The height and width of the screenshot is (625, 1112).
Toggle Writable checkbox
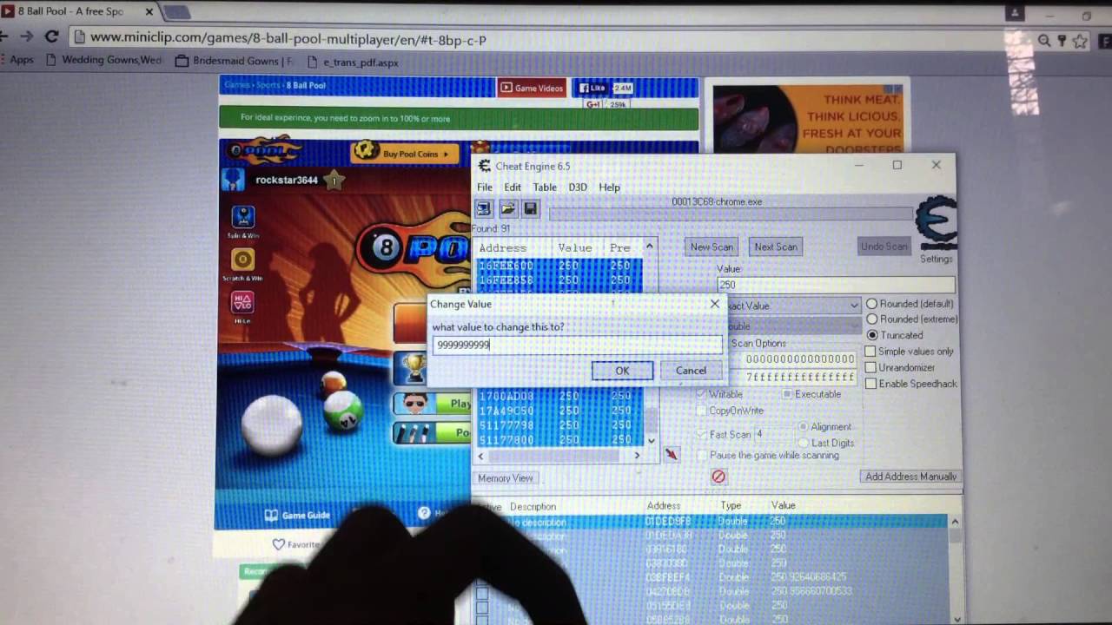pyautogui.click(x=702, y=394)
